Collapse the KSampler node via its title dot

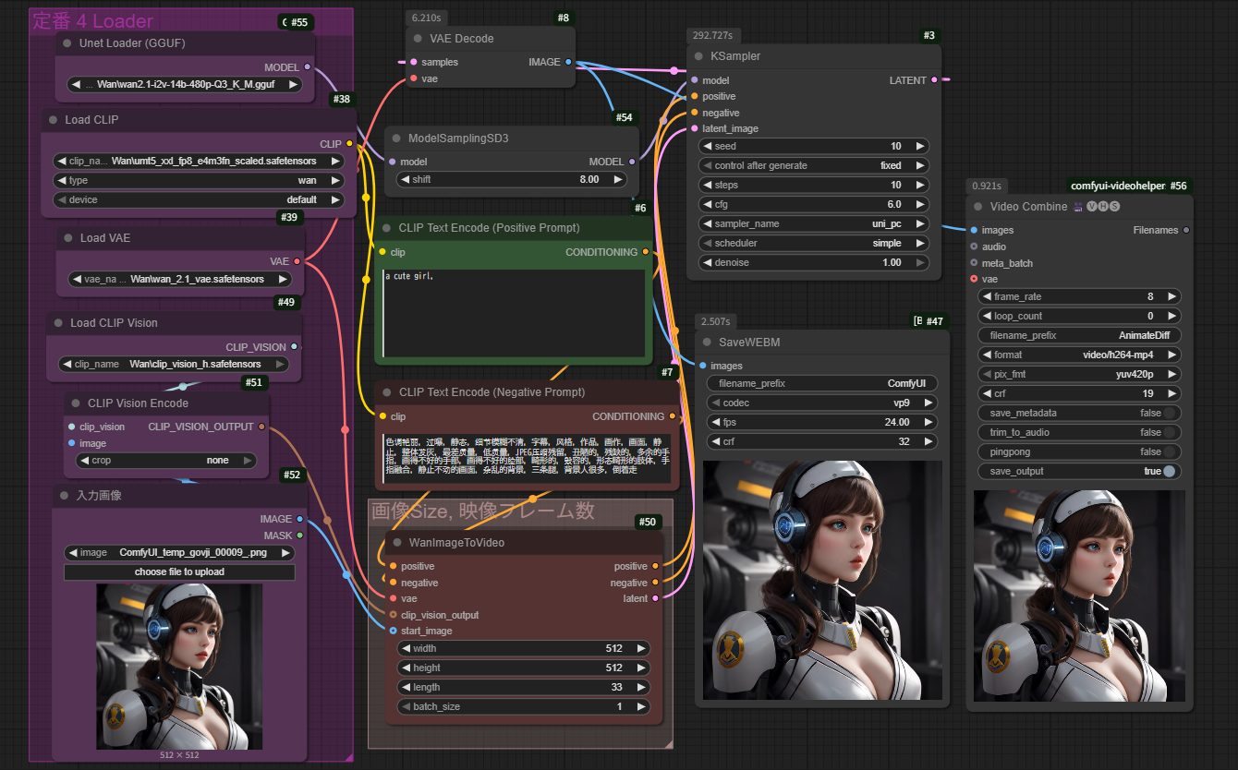point(698,56)
